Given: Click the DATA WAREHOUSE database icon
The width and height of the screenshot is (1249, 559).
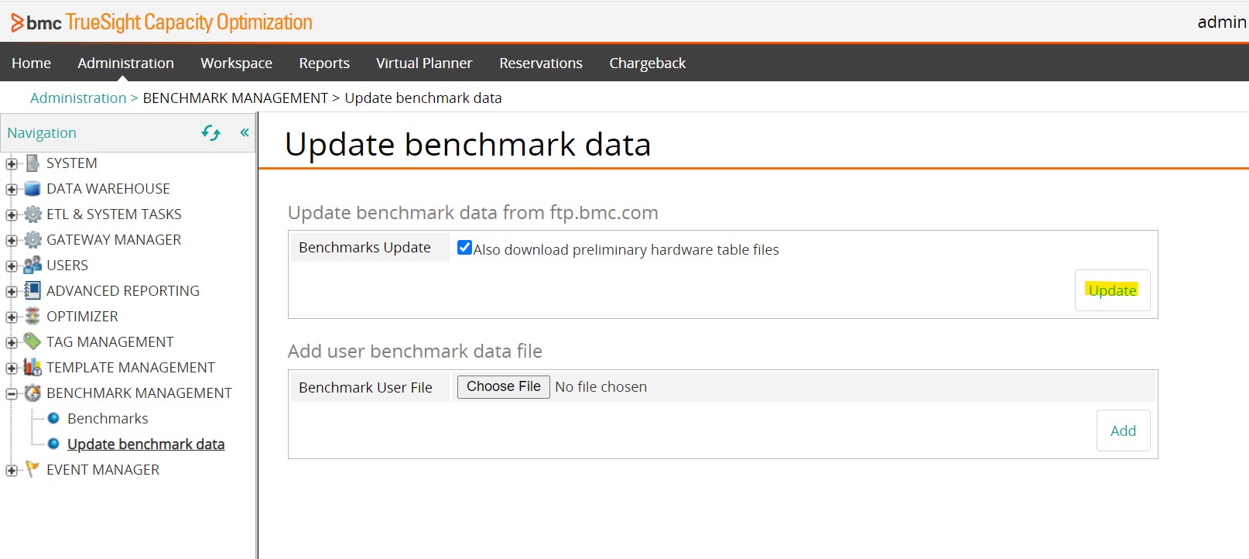Looking at the screenshot, I should click(33, 189).
